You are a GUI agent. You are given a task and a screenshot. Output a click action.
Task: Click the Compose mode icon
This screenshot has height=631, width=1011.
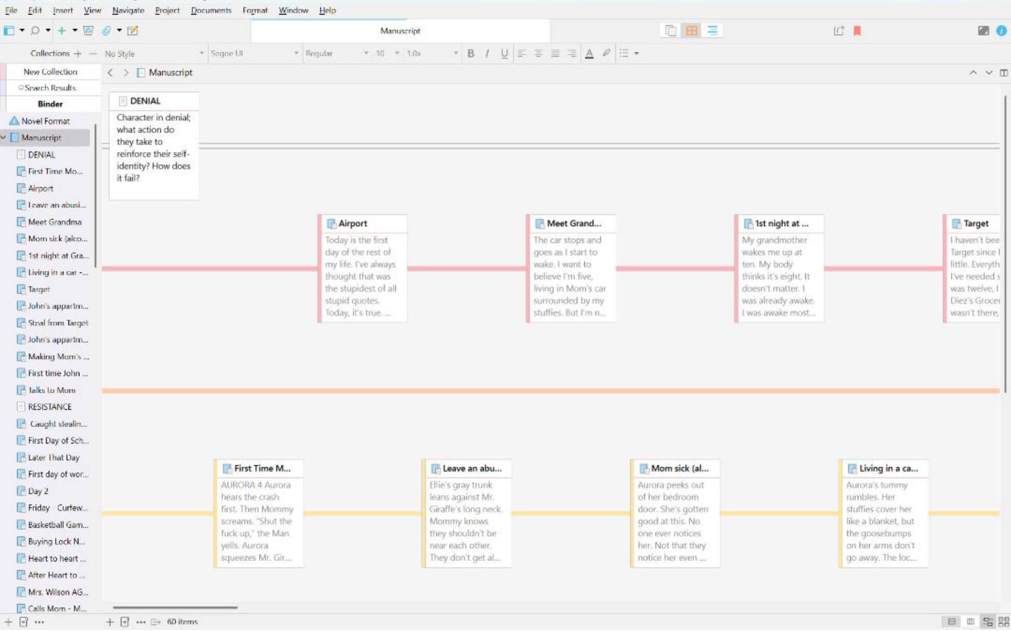(x=983, y=31)
